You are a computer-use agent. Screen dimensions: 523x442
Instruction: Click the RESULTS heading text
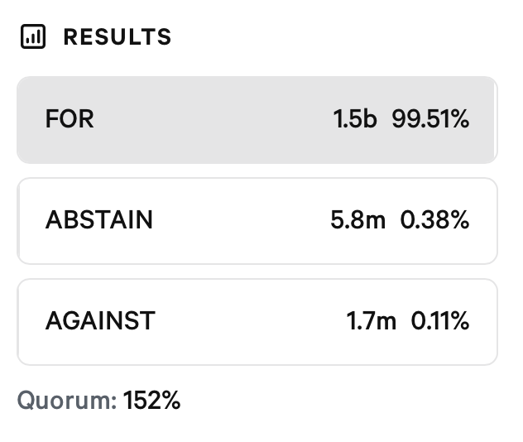(x=118, y=36)
